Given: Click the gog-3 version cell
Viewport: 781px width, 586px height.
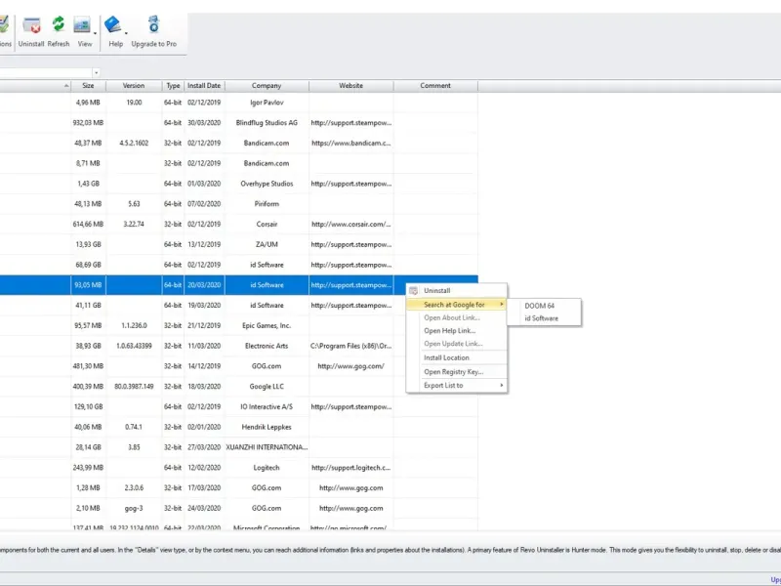Looking at the screenshot, I should coord(134,508).
